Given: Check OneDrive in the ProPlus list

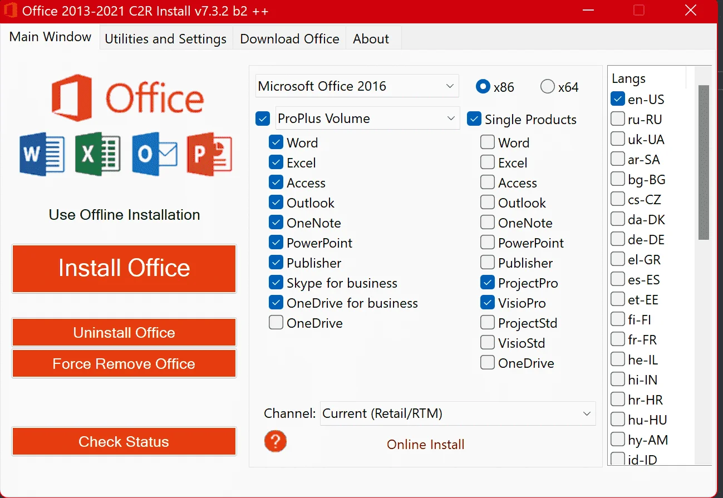Looking at the screenshot, I should tap(276, 323).
